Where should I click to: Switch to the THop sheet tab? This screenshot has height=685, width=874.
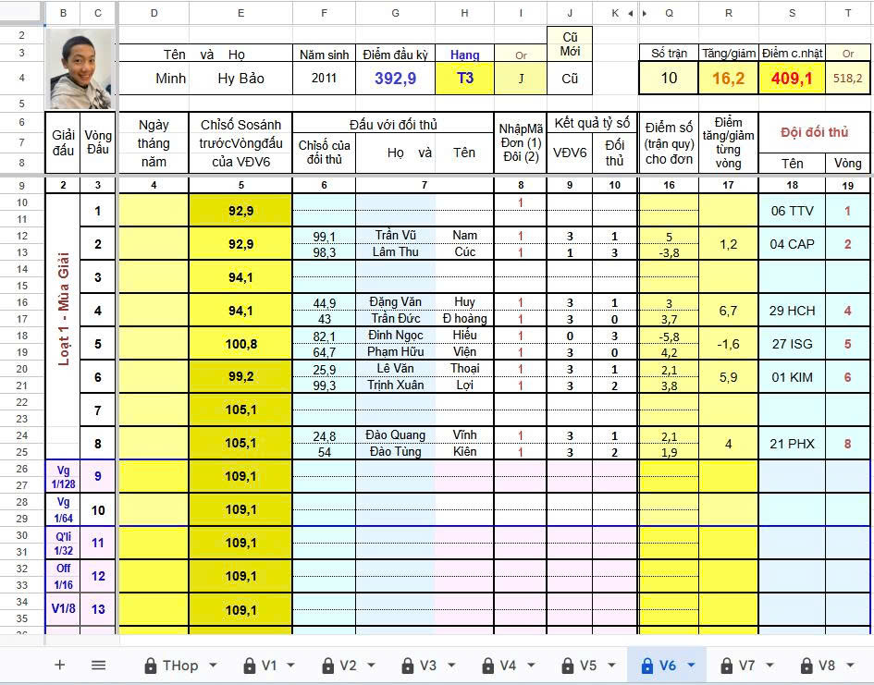click(x=180, y=665)
